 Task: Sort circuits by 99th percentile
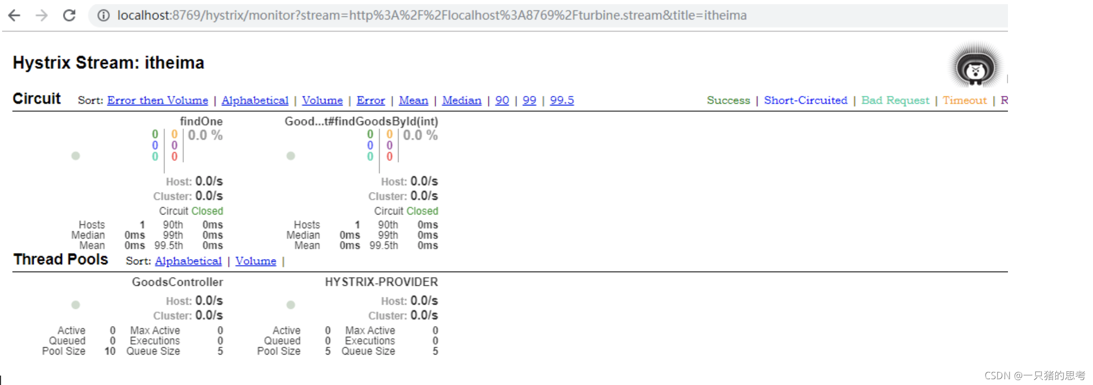[x=530, y=100]
